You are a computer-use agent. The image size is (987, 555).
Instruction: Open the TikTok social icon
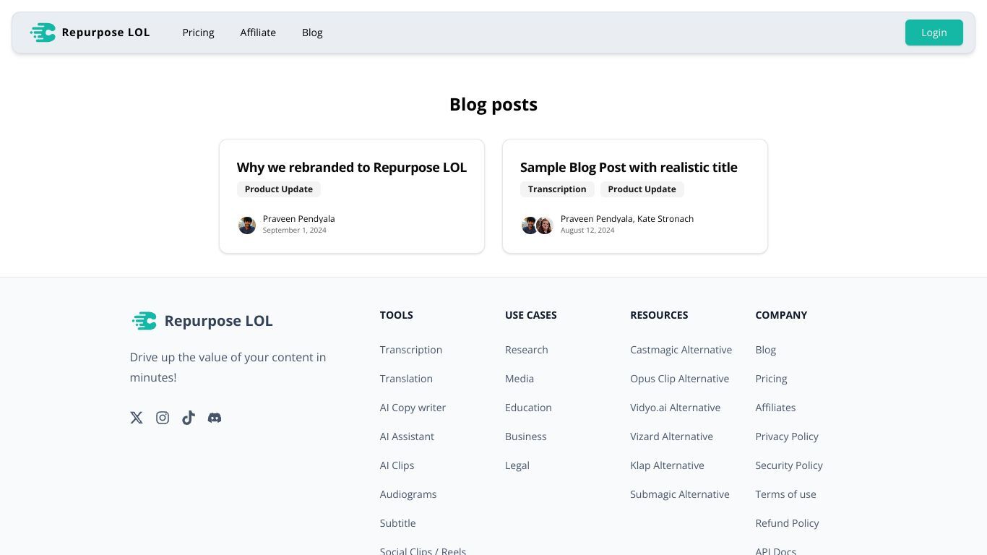click(189, 418)
